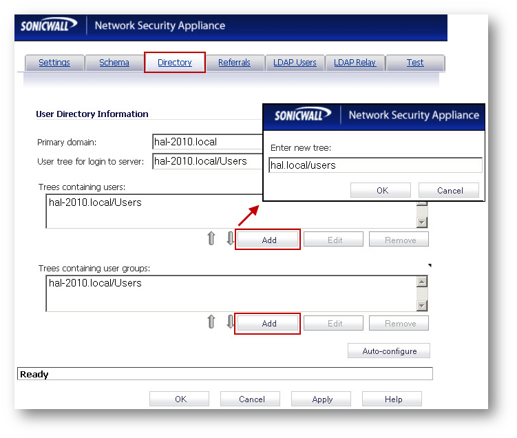Switch to the LDAP Relay tab
Viewport: 517px width, 438px height.
click(x=355, y=63)
